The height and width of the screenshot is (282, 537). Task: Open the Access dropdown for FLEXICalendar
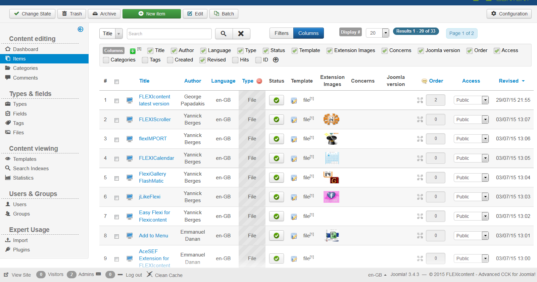pyautogui.click(x=471, y=158)
